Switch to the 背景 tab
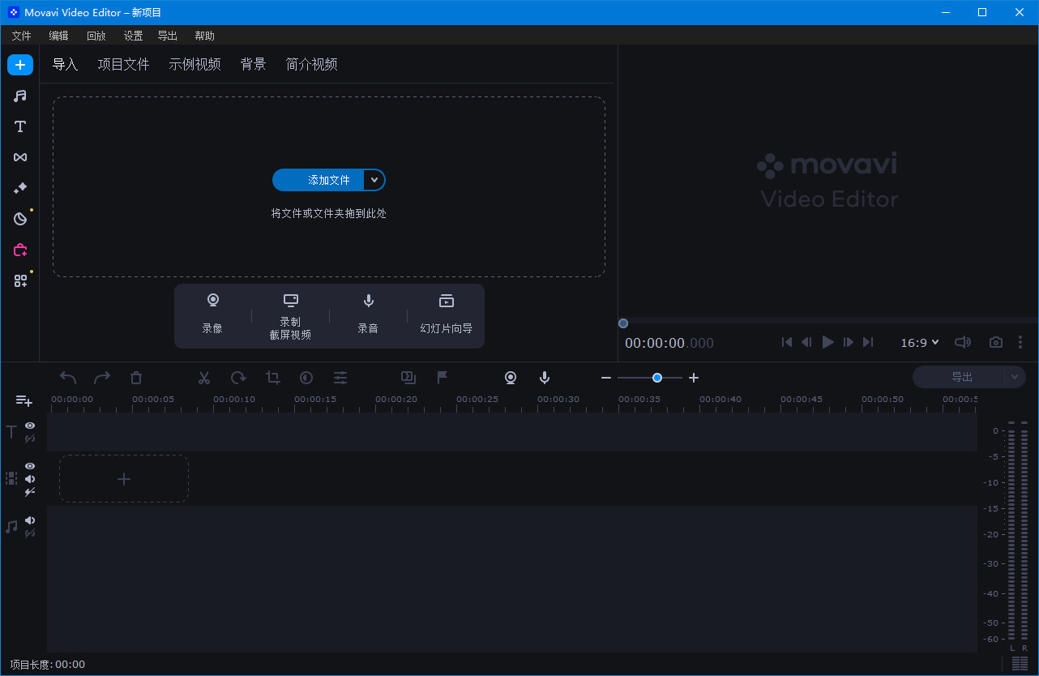This screenshot has width=1039, height=676. coord(254,65)
